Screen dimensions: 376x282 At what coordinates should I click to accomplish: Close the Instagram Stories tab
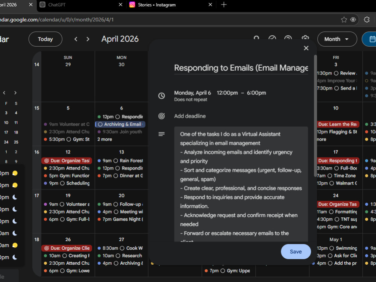click(210, 5)
